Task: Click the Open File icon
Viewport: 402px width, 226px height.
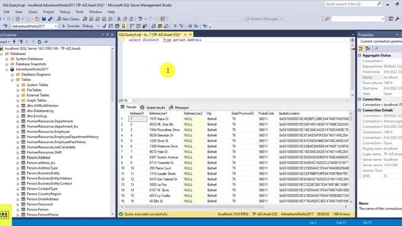Action: coord(38,19)
